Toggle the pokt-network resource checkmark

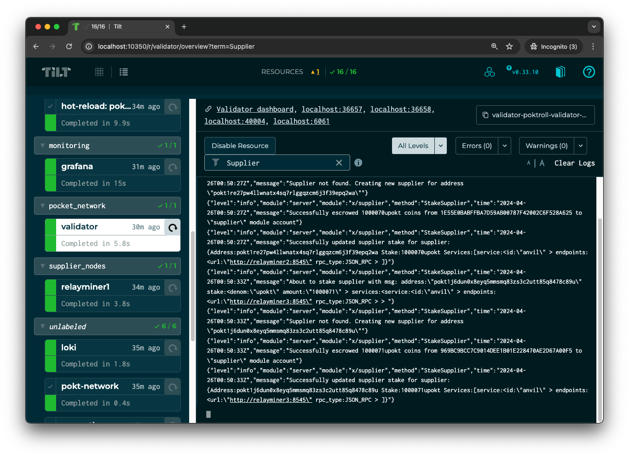coord(50,387)
